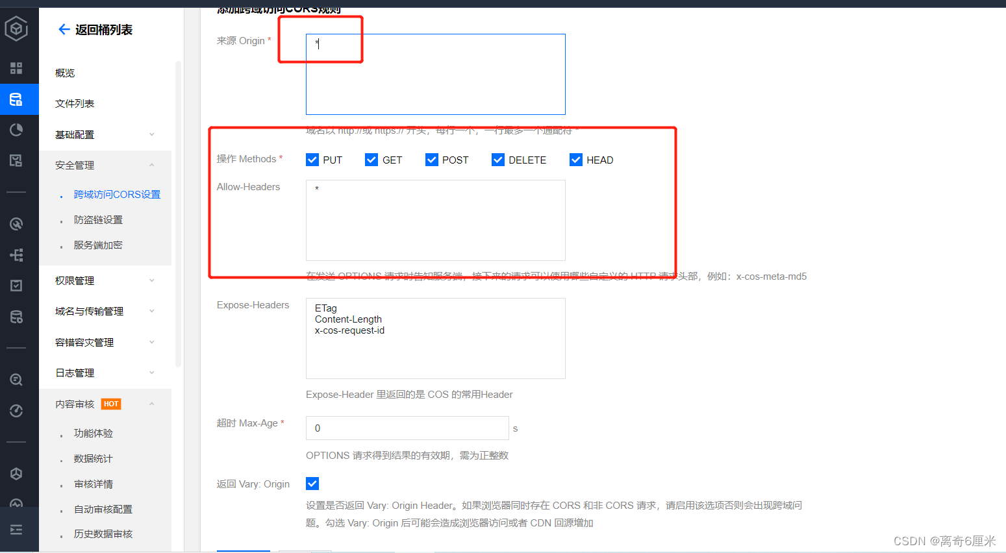The width and height of the screenshot is (1006, 553).
Task: Focus the 来源 Origin text area
Action: (x=436, y=74)
